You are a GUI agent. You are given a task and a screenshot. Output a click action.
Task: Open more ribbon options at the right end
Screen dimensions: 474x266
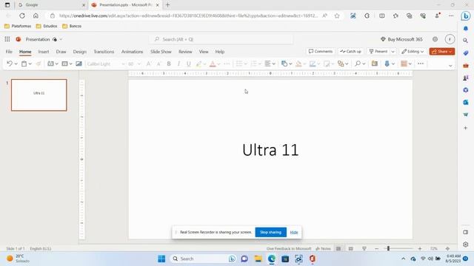tap(421, 64)
